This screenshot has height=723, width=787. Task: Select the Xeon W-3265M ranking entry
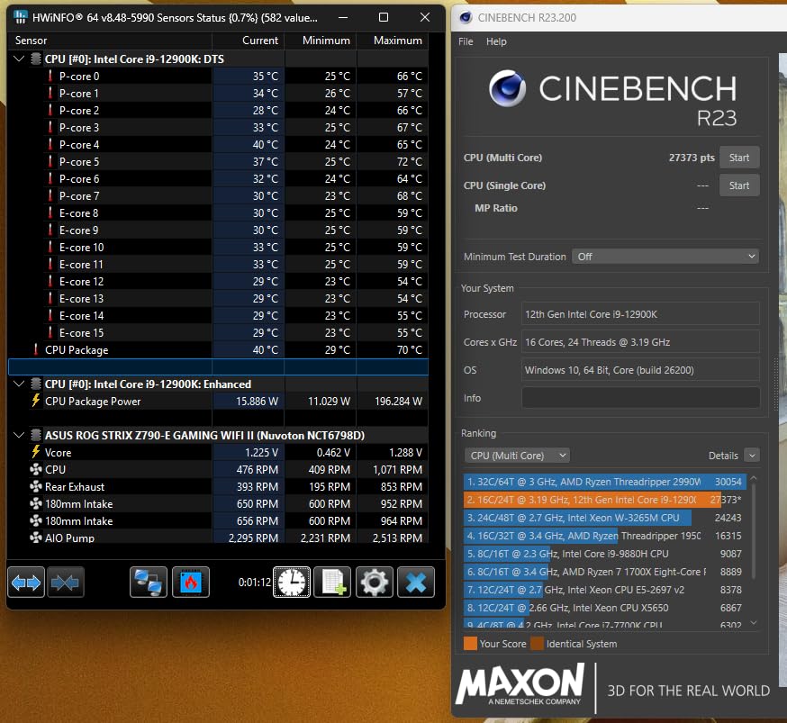click(x=604, y=518)
